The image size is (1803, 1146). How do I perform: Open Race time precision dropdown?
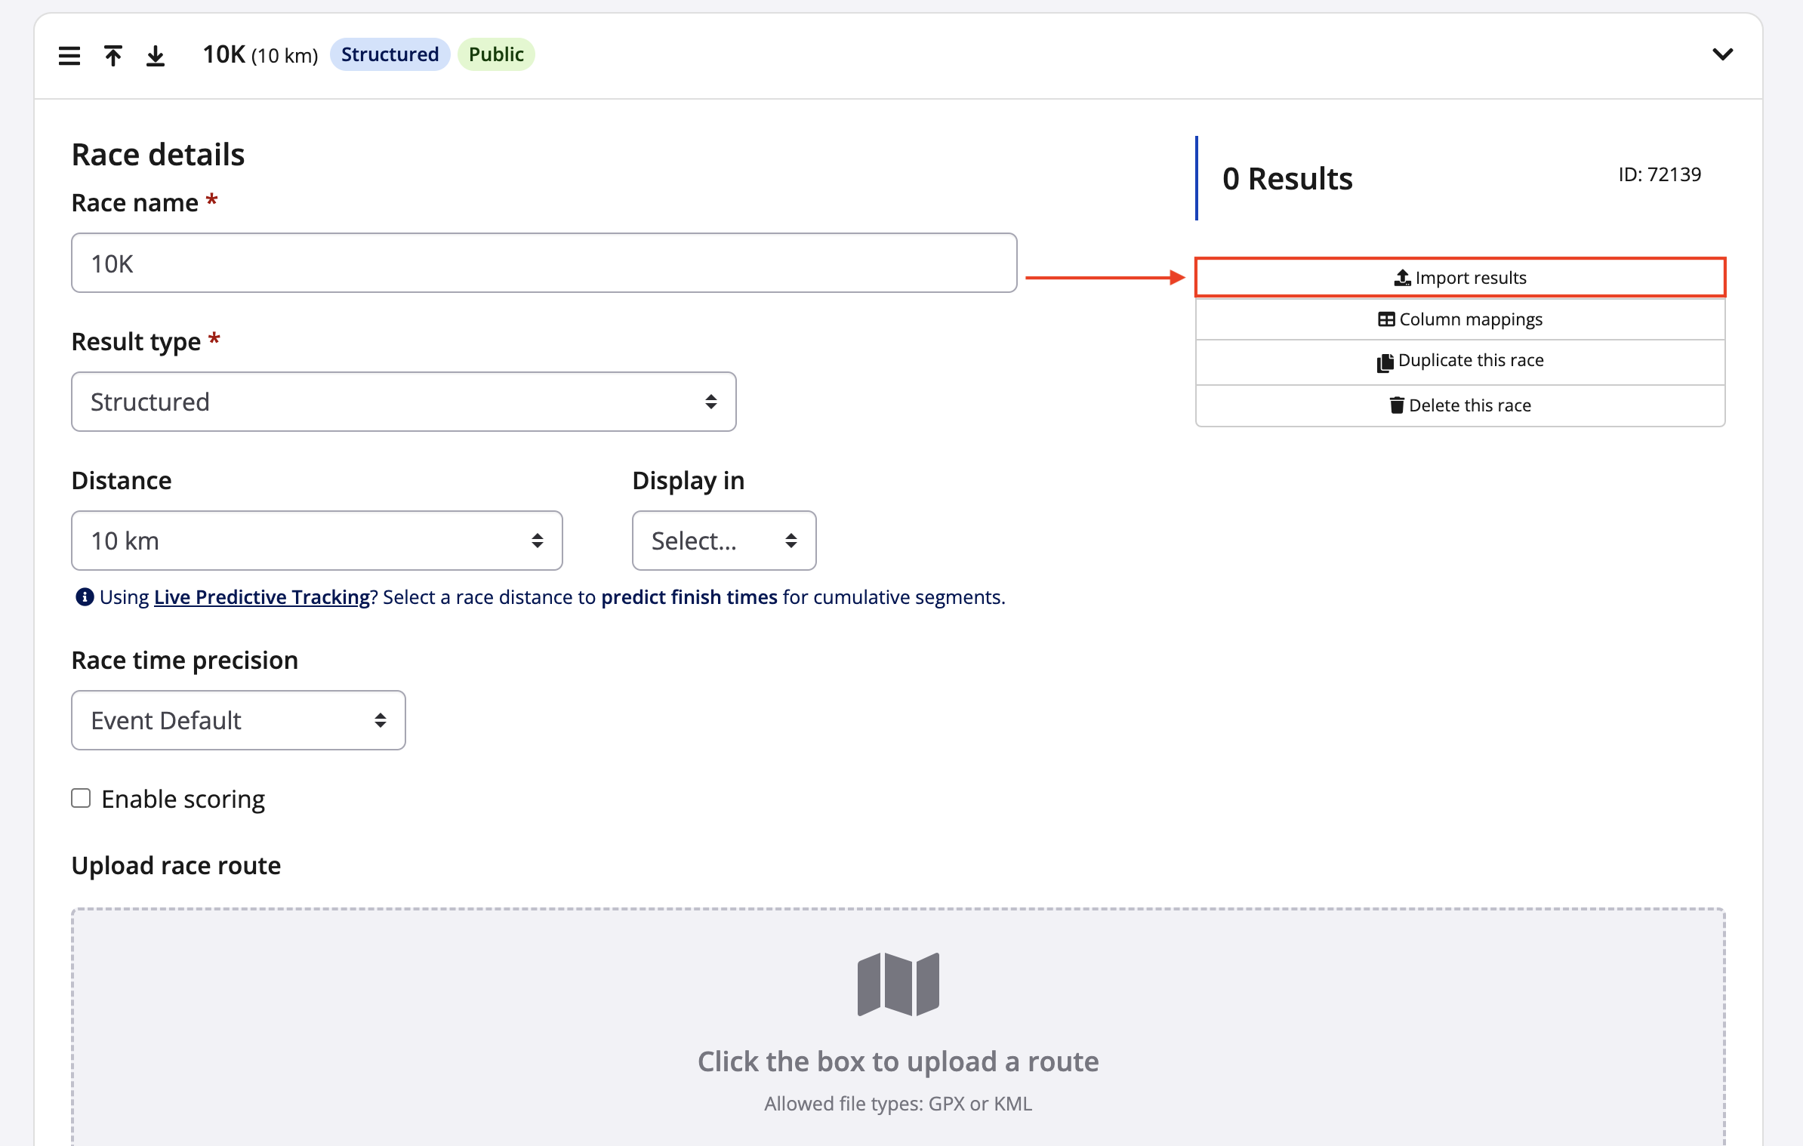(238, 720)
